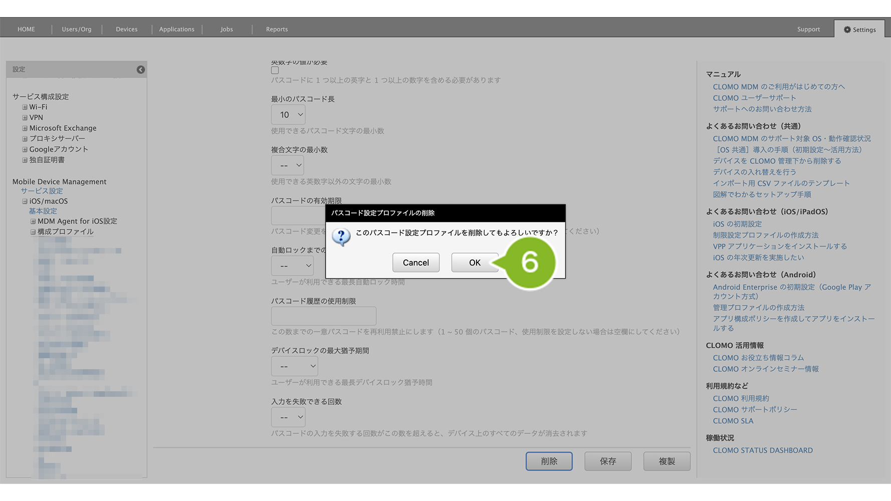Switch to the Reports tab

[x=277, y=30]
